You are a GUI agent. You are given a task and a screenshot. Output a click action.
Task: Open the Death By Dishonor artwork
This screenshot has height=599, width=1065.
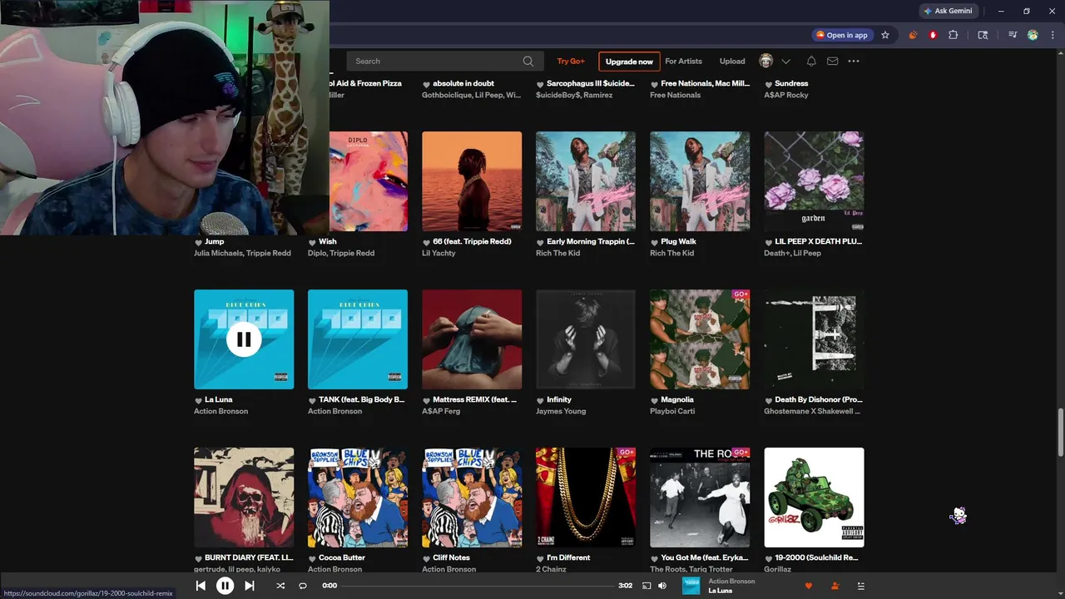click(x=814, y=339)
